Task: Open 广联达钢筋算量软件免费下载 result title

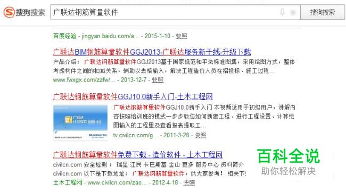Action: point(138,155)
